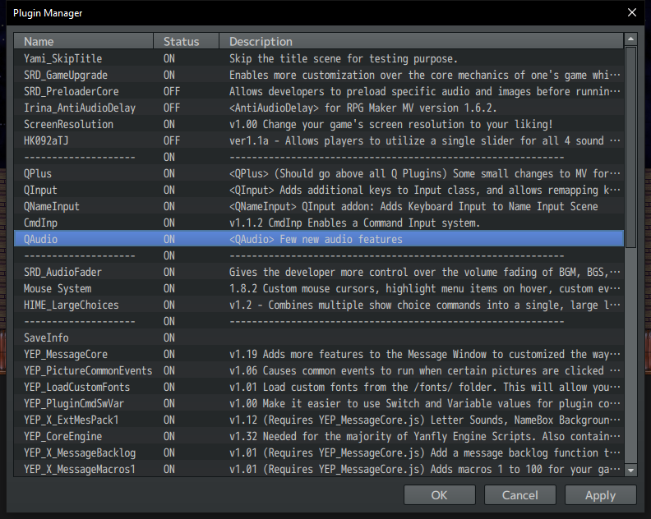Click ON status of Yami_SkipTitle
The height and width of the screenshot is (519, 651).
pyautogui.click(x=169, y=58)
